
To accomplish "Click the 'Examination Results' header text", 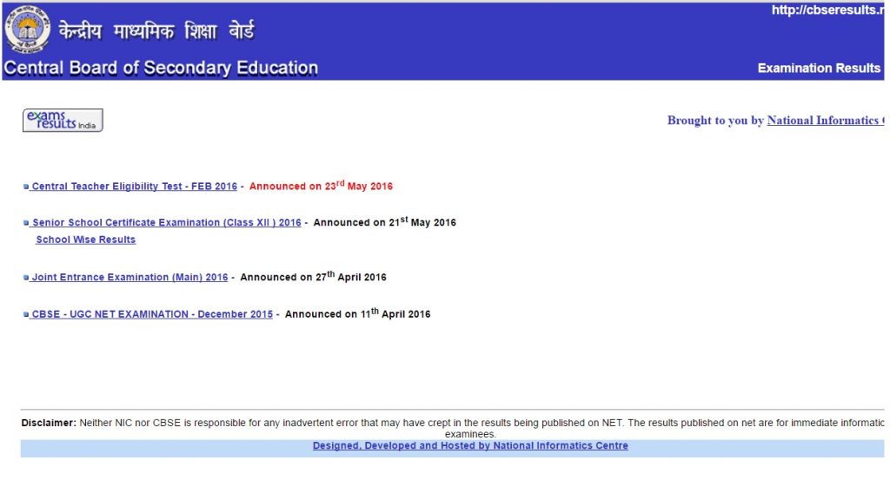I will pyautogui.click(x=819, y=68).
